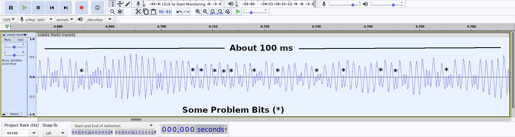Click the selection start time field
The height and width of the screenshot is (137, 515).
tap(91, 132)
